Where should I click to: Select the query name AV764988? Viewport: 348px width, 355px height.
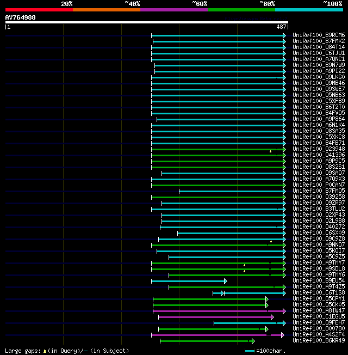20,17
